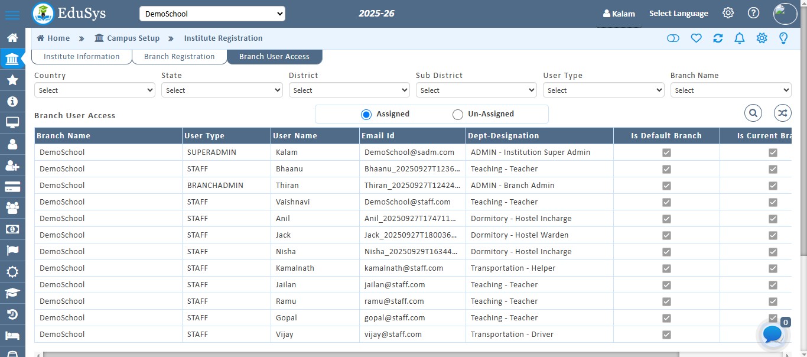Click the lightbulb icon in the breadcrumb bar
This screenshot has height=357, width=807.
[783, 37]
